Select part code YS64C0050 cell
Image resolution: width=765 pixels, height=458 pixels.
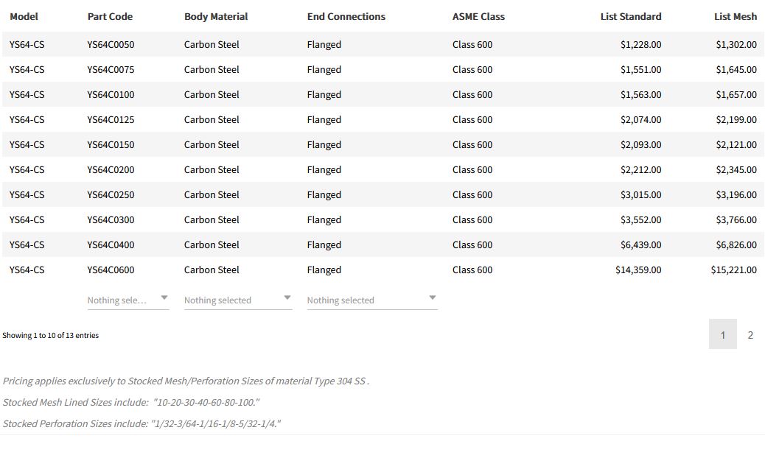111,44
